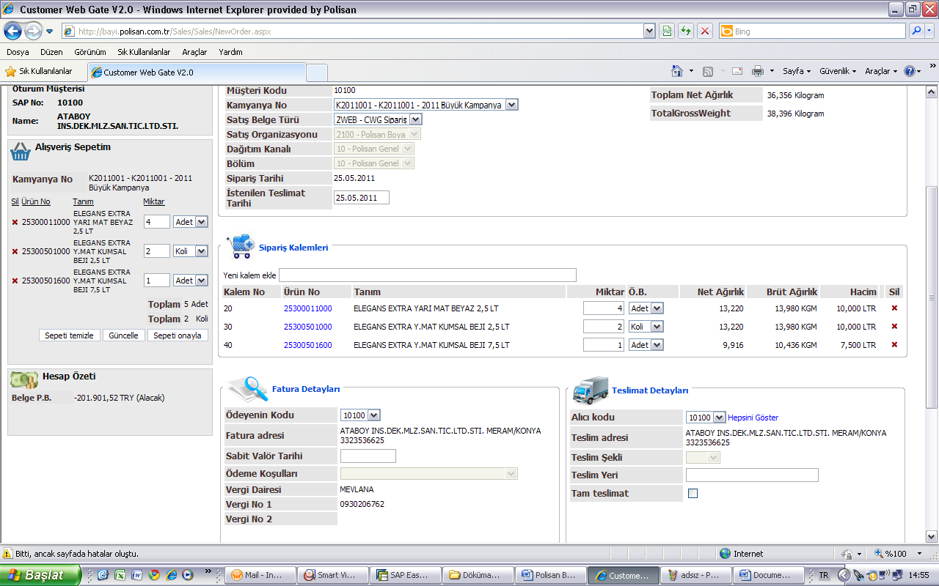Image resolution: width=939 pixels, height=586 pixels.
Task: Open the new blank tab button
Action: click(x=316, y=73)
